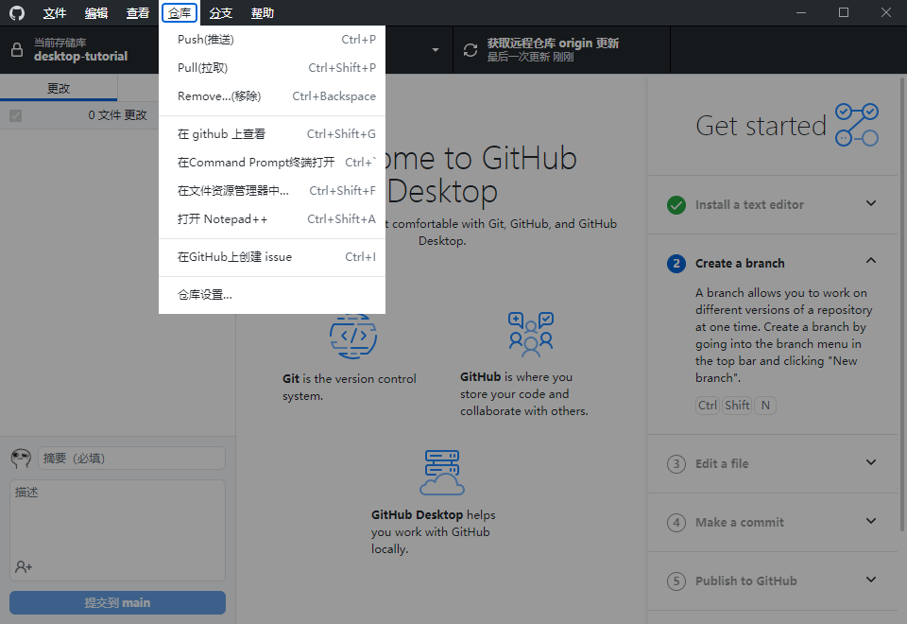Click the Git code globe illustration
The width and height of the screenshot is (907, 624).
click(x=352, y=337)
